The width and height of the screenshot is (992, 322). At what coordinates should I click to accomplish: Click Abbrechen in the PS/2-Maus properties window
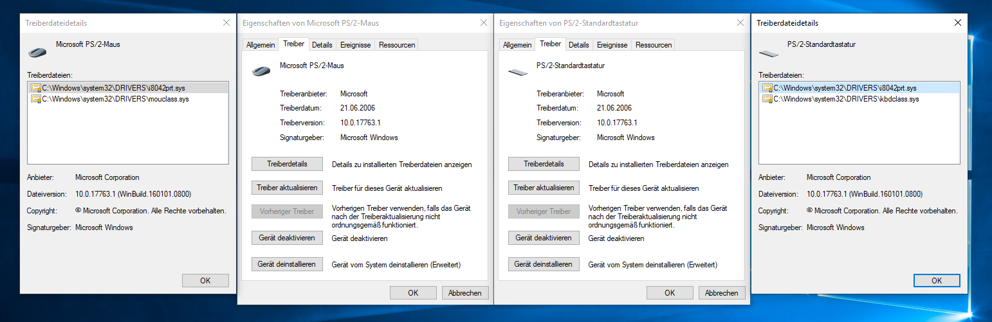click(465, 292)
